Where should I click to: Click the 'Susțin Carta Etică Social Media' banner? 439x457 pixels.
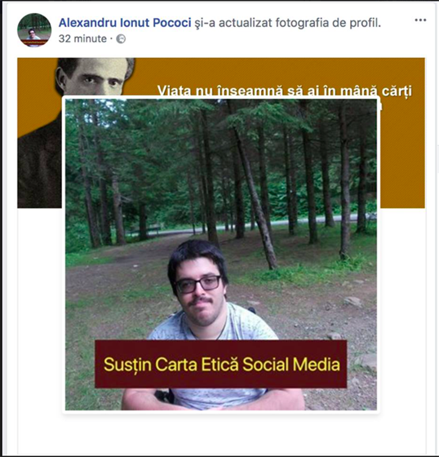222,365
